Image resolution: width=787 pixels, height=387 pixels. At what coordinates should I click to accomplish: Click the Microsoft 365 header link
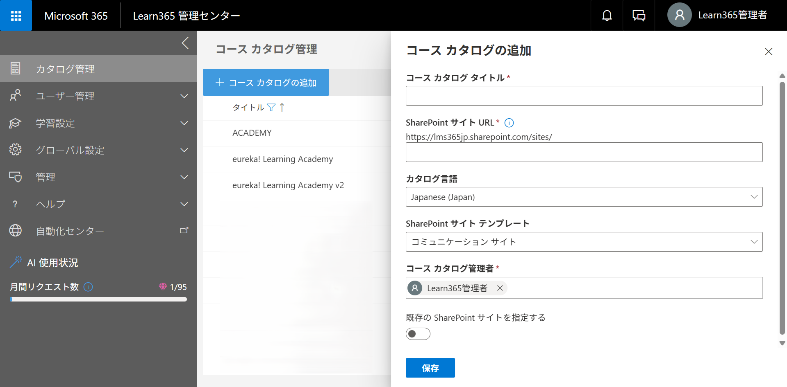point(76,16)
